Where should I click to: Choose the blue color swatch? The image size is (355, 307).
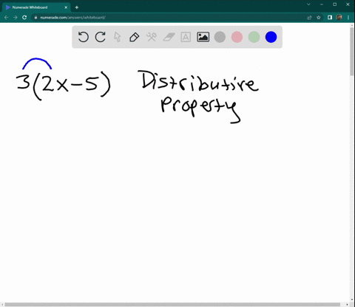pos(271,37)
